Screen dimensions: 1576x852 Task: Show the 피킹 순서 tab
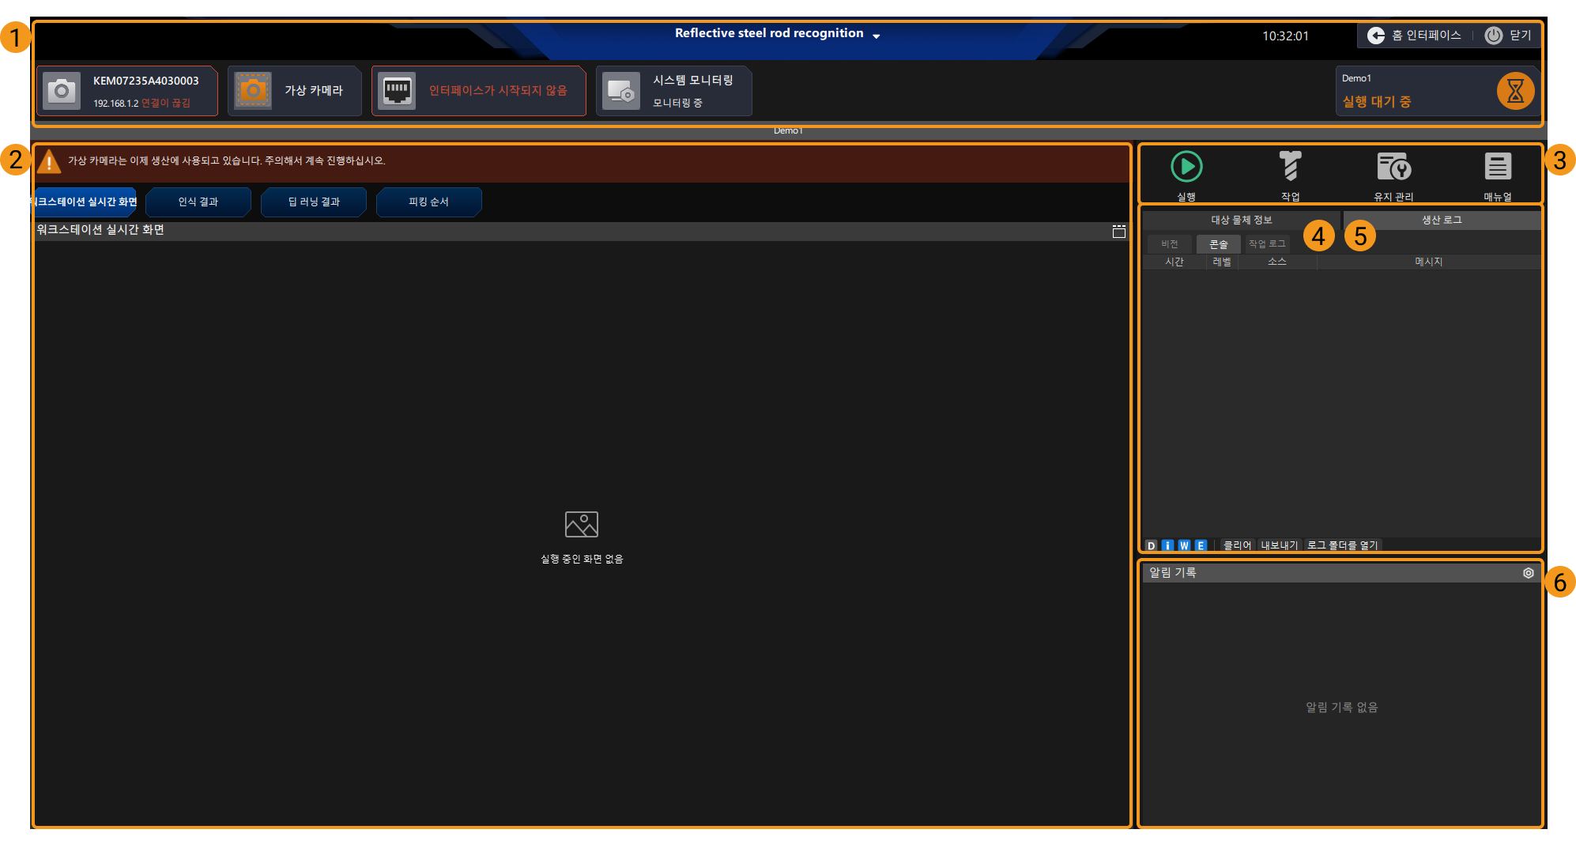(x=429, y=202)
